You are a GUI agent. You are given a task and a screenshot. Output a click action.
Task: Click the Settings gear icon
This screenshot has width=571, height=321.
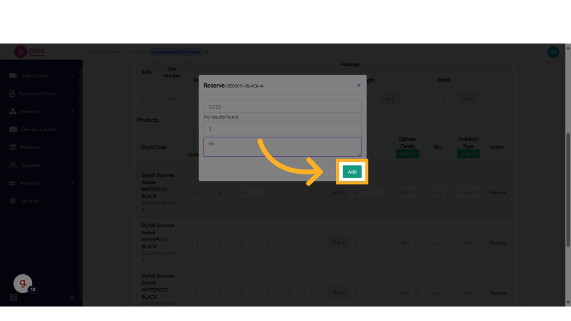click(13, 201)
